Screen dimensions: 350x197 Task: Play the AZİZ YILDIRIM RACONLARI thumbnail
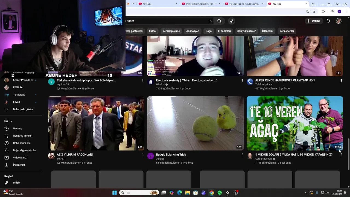(x=96, y=123)
